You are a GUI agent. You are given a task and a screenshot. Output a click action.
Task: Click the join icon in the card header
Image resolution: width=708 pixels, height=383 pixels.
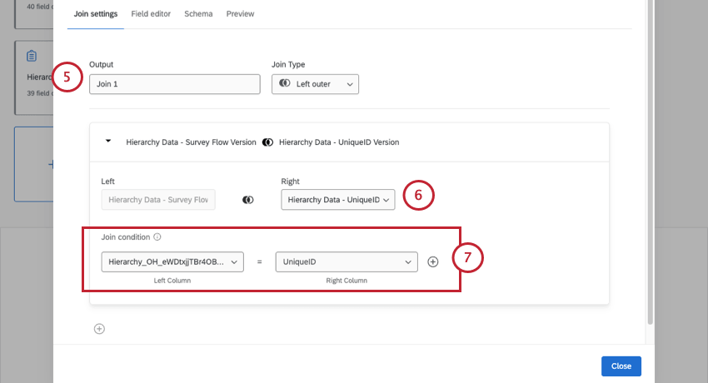267,142
